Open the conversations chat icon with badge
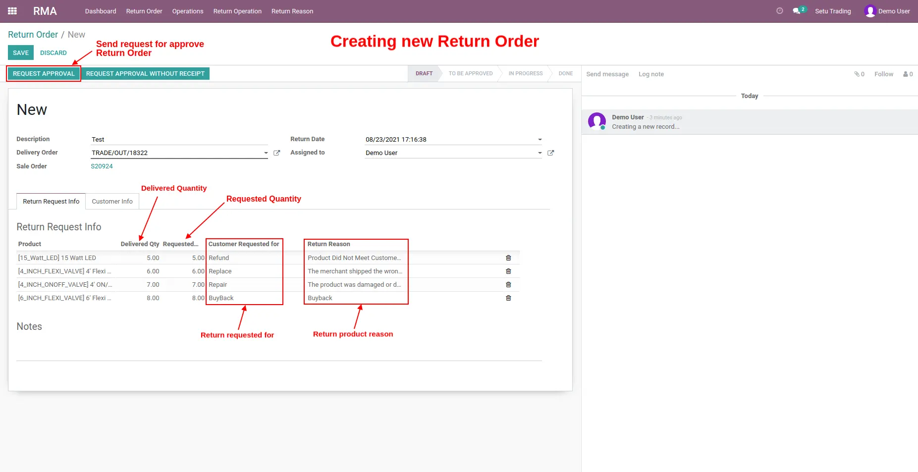The height and width of the screenshot is (472, 918). 799,10
